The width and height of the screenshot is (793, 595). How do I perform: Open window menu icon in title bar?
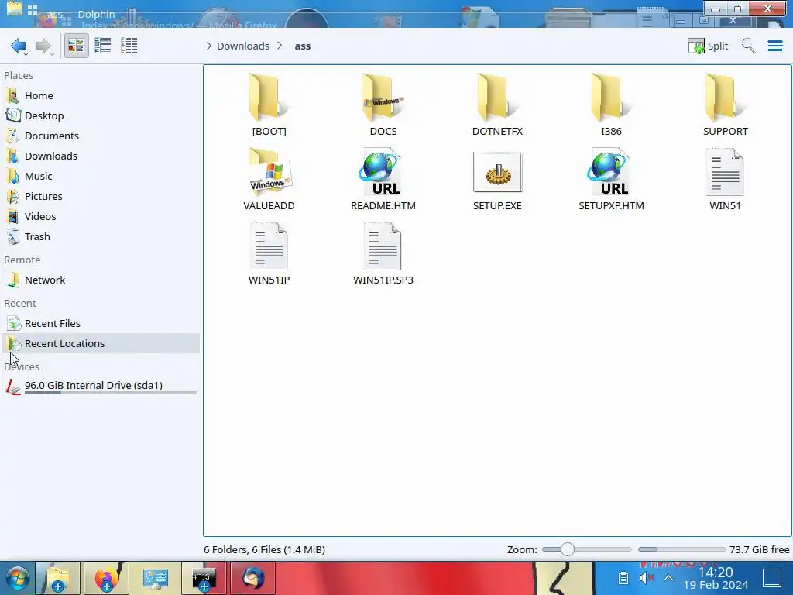coord(14,9)
